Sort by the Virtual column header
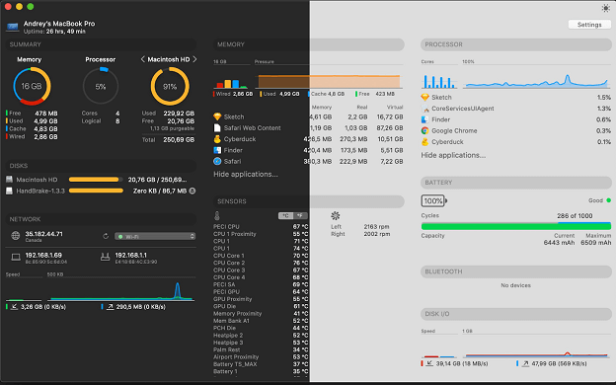This screenshot has width=616, height=385. (395, 107)
